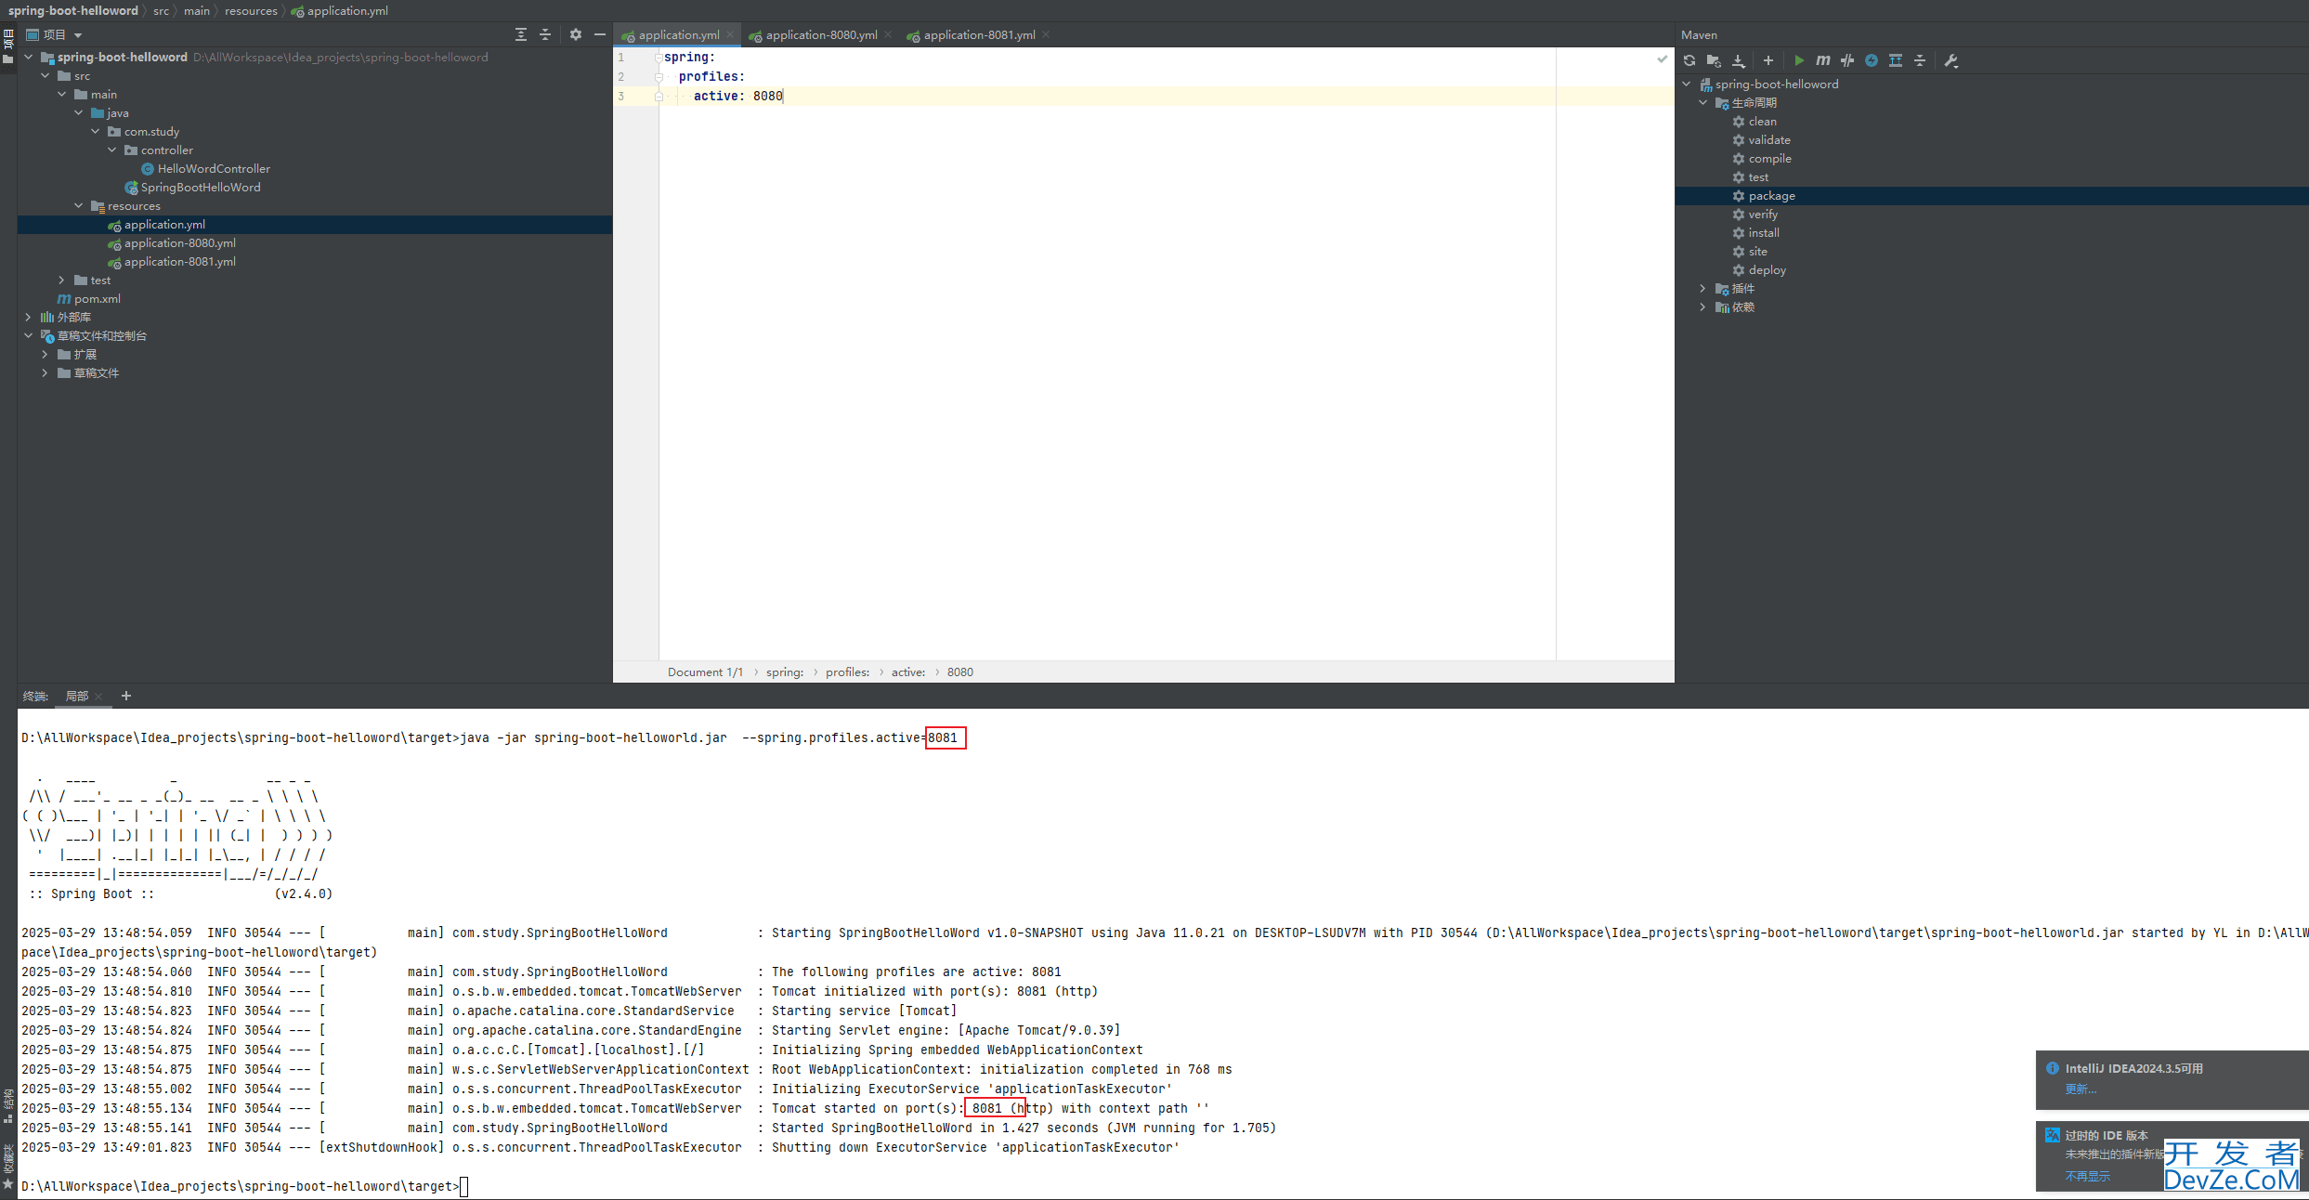Expand the 扩展 folder under scratches
Image resolution: width=2309 pixels, height=1200 pixels.
[x=46, y=354]
